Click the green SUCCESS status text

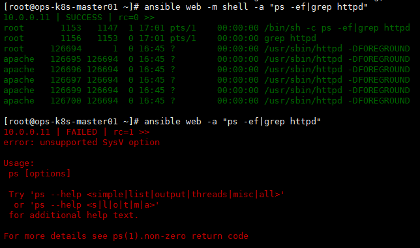84,18
